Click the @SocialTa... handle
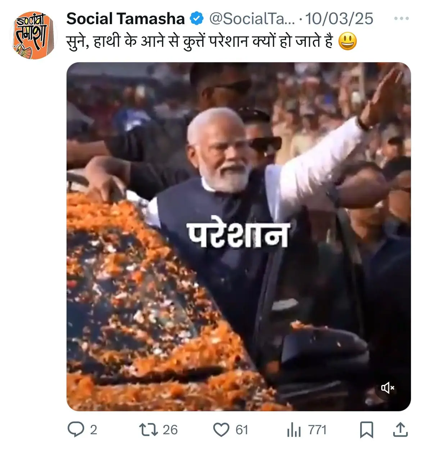The image size is (421, 449). [252, 19]
